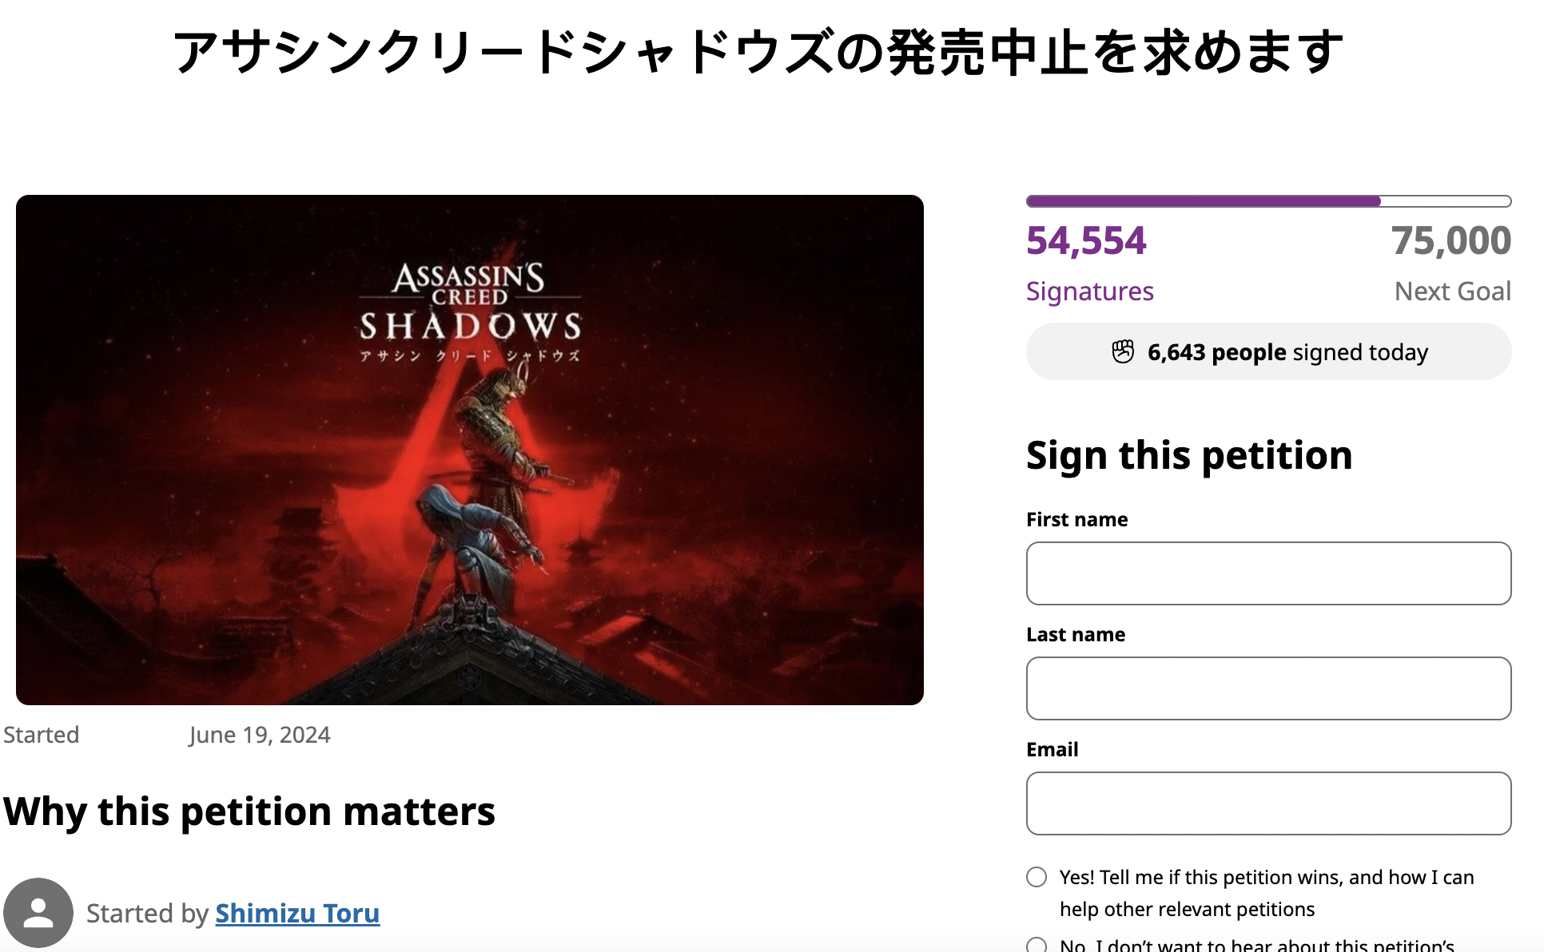Open the Assassin's Creed Shadows petition image

(470, 450)
